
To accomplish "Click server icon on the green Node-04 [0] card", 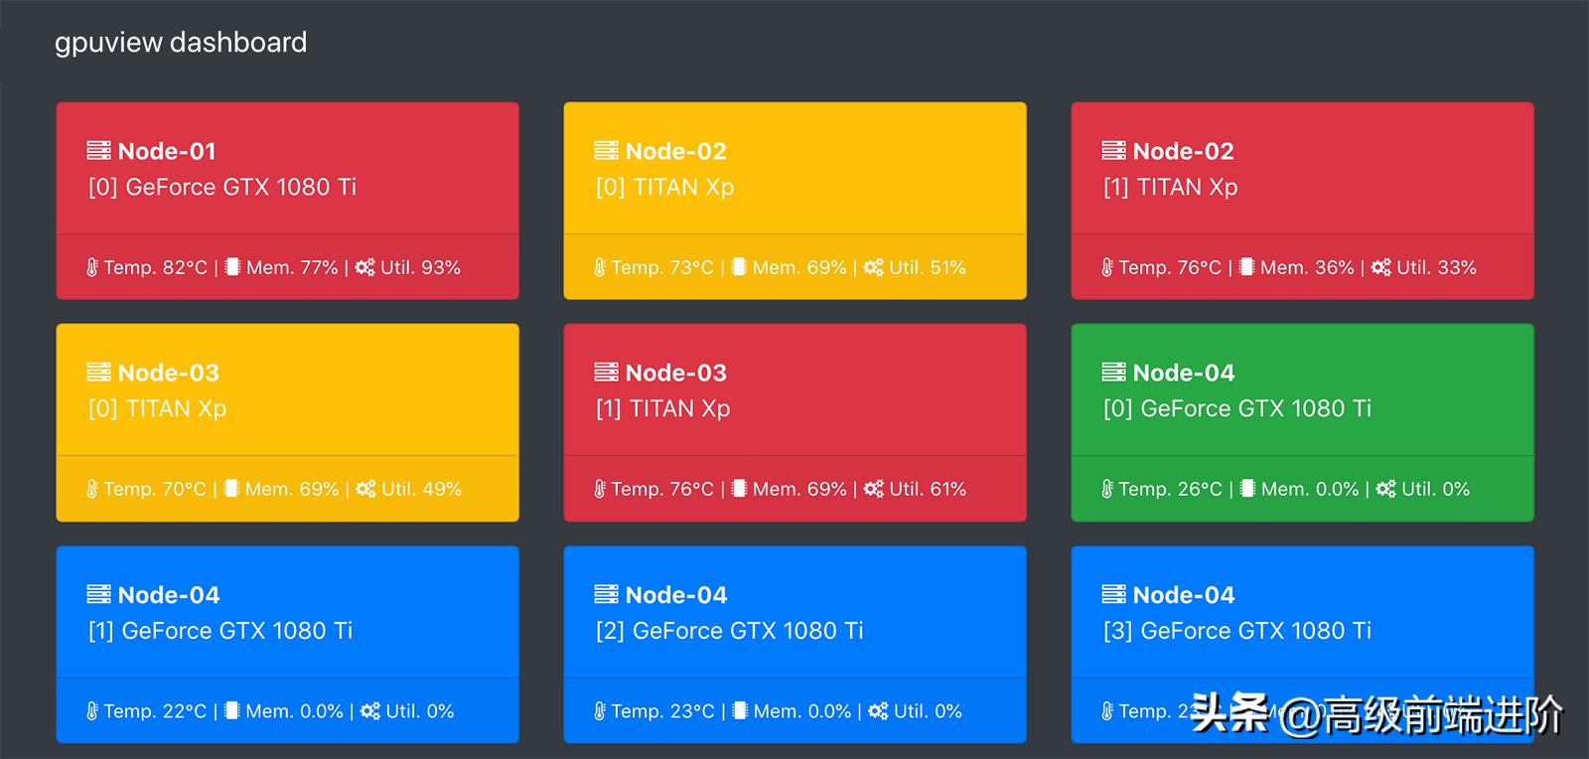I will pyautogui.click(x=1114, y=373).
